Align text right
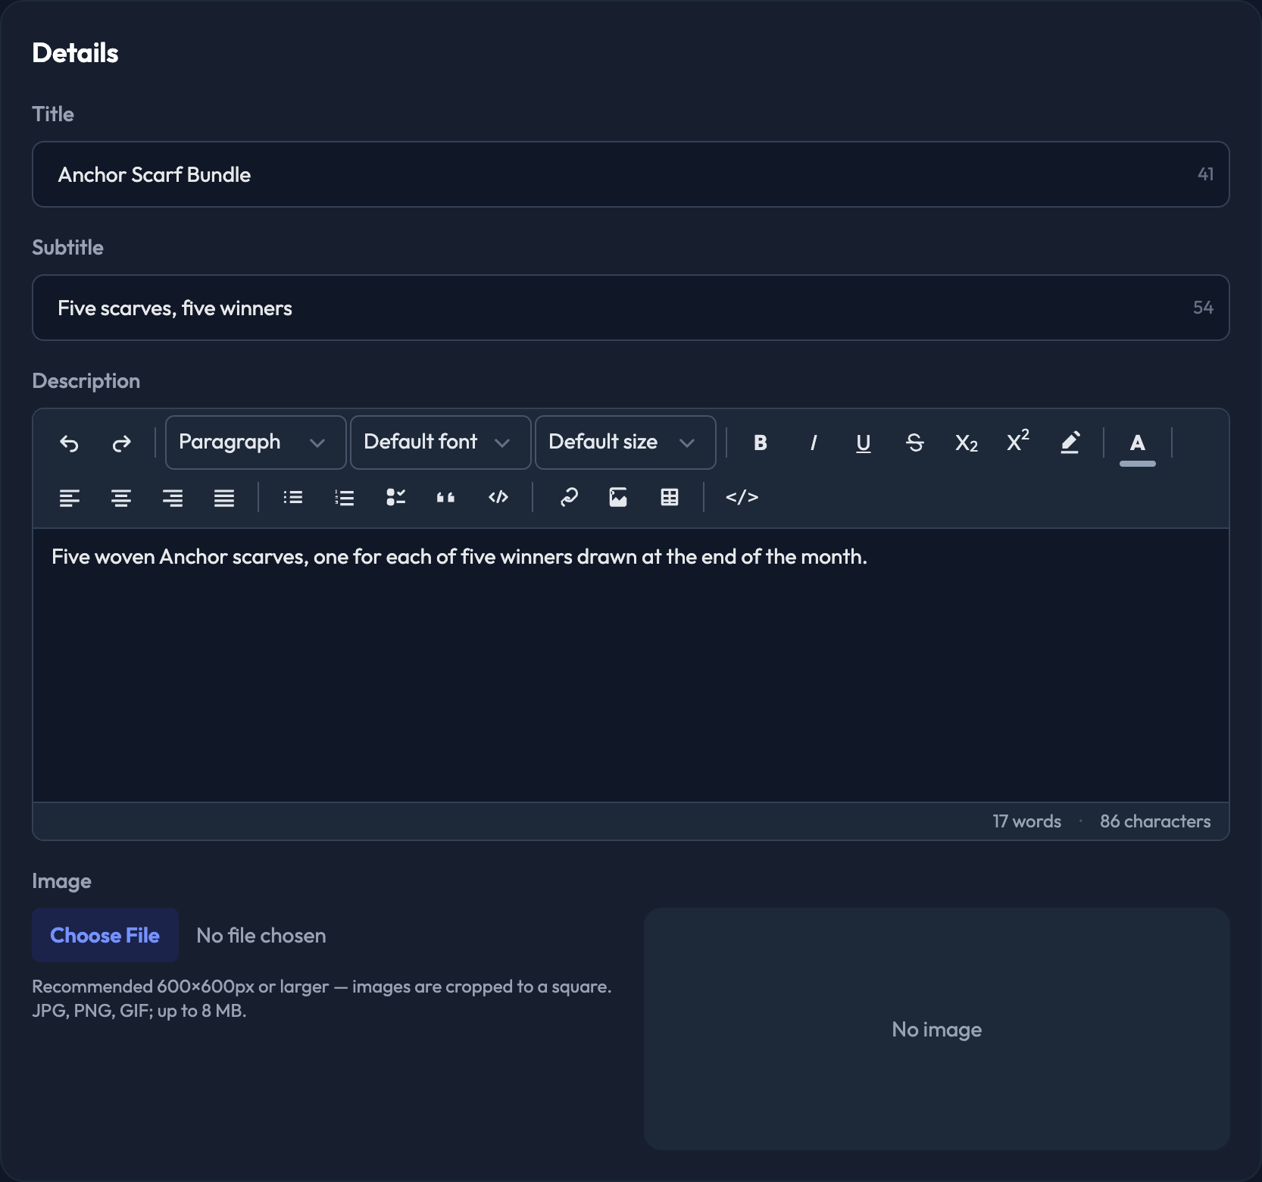The image size is (1262, 1182). click(173, 497)
